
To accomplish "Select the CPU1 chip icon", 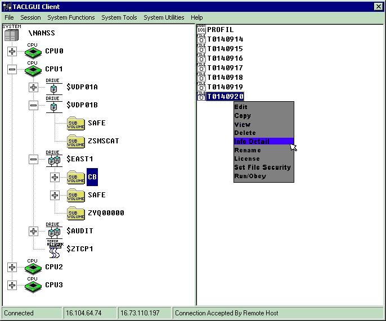I will [x=33, y=71].
